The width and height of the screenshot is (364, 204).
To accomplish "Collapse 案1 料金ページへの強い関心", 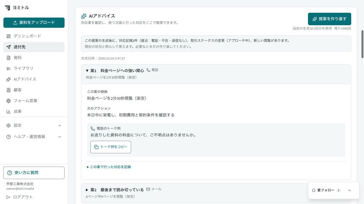I will (216, 74).
